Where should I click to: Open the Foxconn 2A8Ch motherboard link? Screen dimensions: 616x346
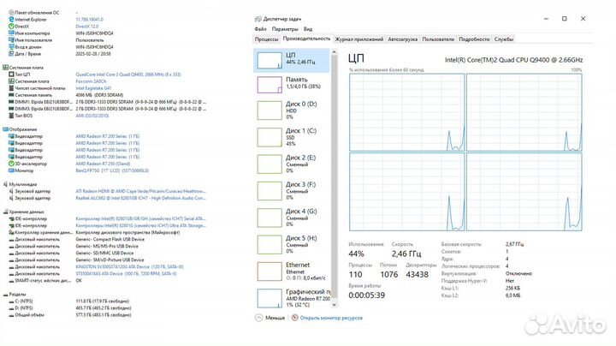point(91,81)
